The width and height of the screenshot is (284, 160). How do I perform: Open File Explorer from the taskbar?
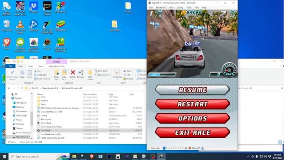tap(74, 156)
